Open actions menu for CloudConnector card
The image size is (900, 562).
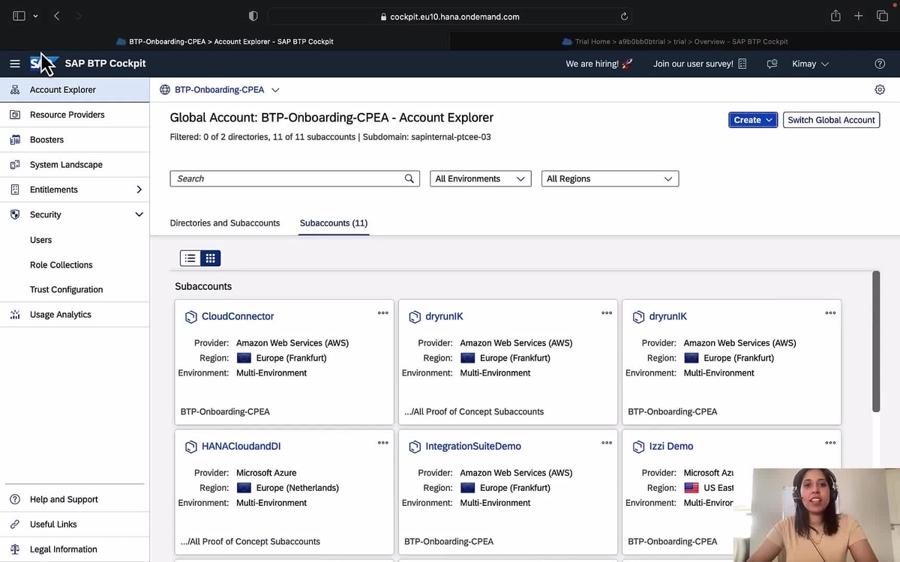click(x=383, y=313)
